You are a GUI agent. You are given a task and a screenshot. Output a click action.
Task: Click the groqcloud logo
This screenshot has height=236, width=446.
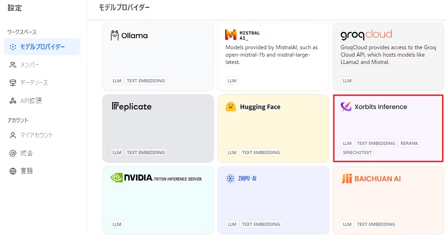tap(366, 35)
